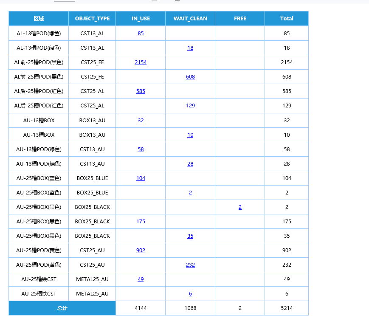Select AL前-25槽POD(黑色) in the row totaling 608
Screen dimensions: 369x335
(39, 77)
